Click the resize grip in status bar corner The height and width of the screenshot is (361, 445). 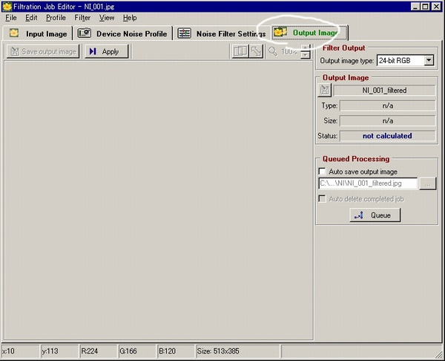click(439, 354)
